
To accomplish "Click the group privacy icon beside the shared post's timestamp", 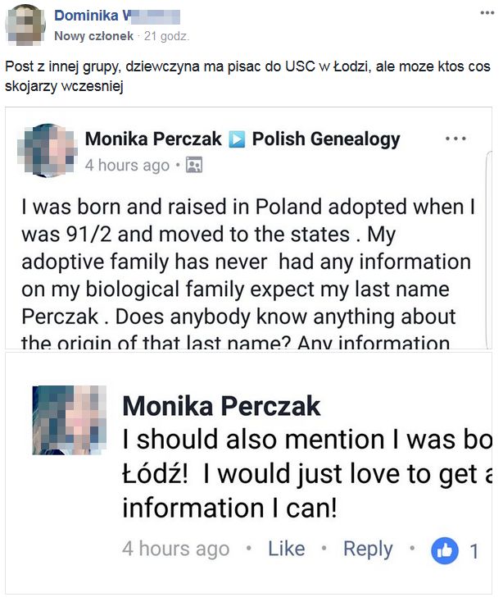I will click(194, 165).
